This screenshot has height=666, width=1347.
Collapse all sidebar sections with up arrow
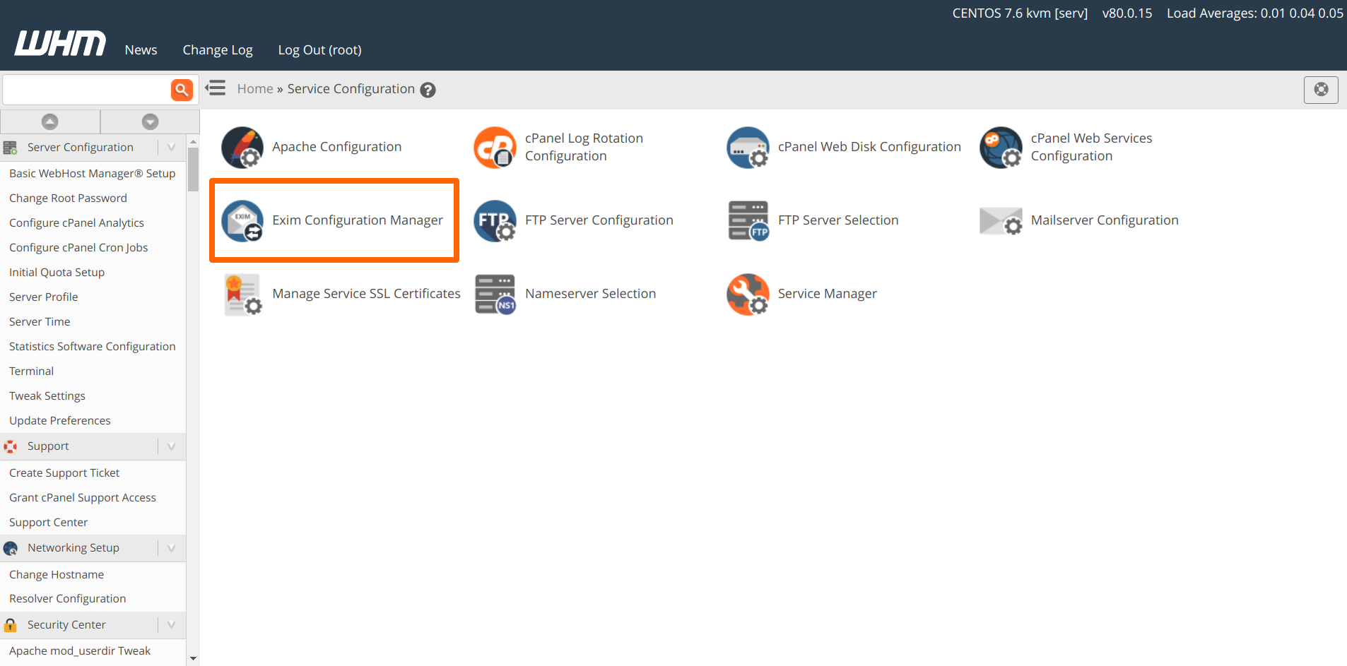[50, 121]
